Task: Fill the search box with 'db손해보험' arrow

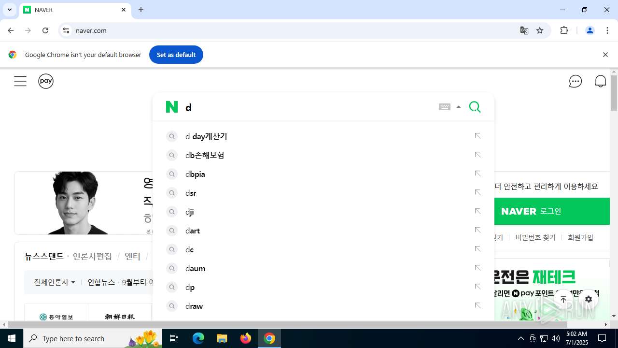Action: (x=478, y=155)
